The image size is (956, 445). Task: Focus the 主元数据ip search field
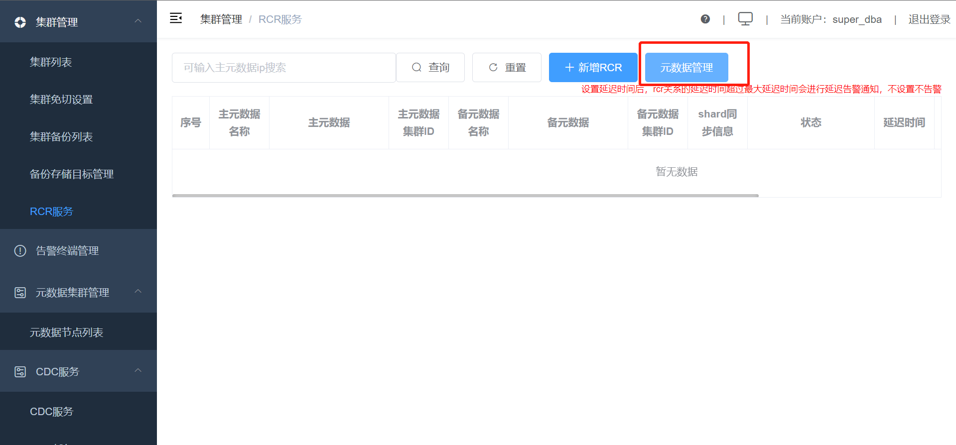[284, 68]
